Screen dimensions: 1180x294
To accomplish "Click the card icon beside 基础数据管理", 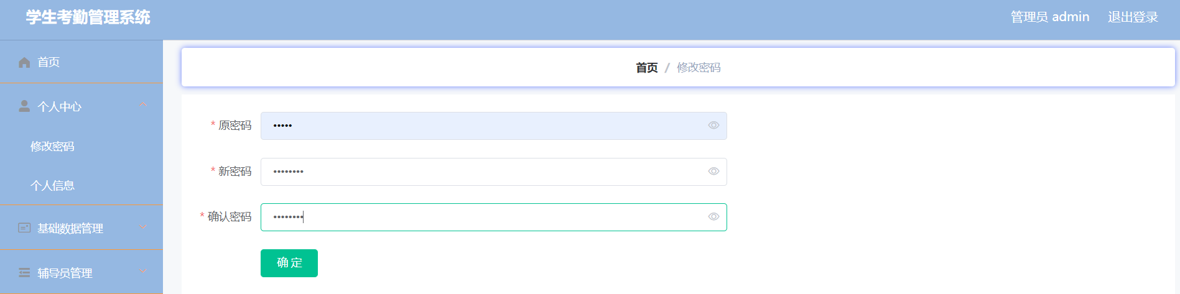I will click(24, 228).
